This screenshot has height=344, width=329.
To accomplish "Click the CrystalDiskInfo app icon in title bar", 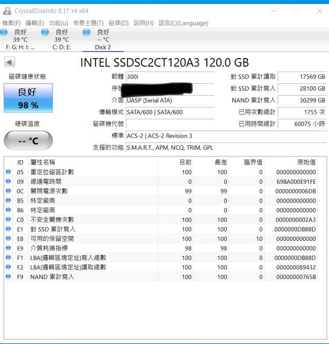I will [x=7, y=9].
